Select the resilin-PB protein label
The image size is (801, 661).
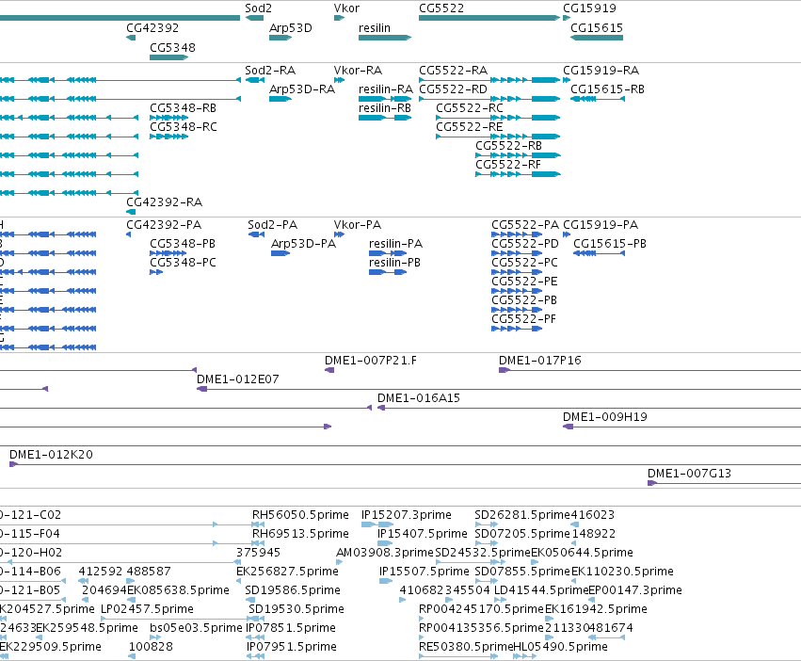[x=394, y=263]
